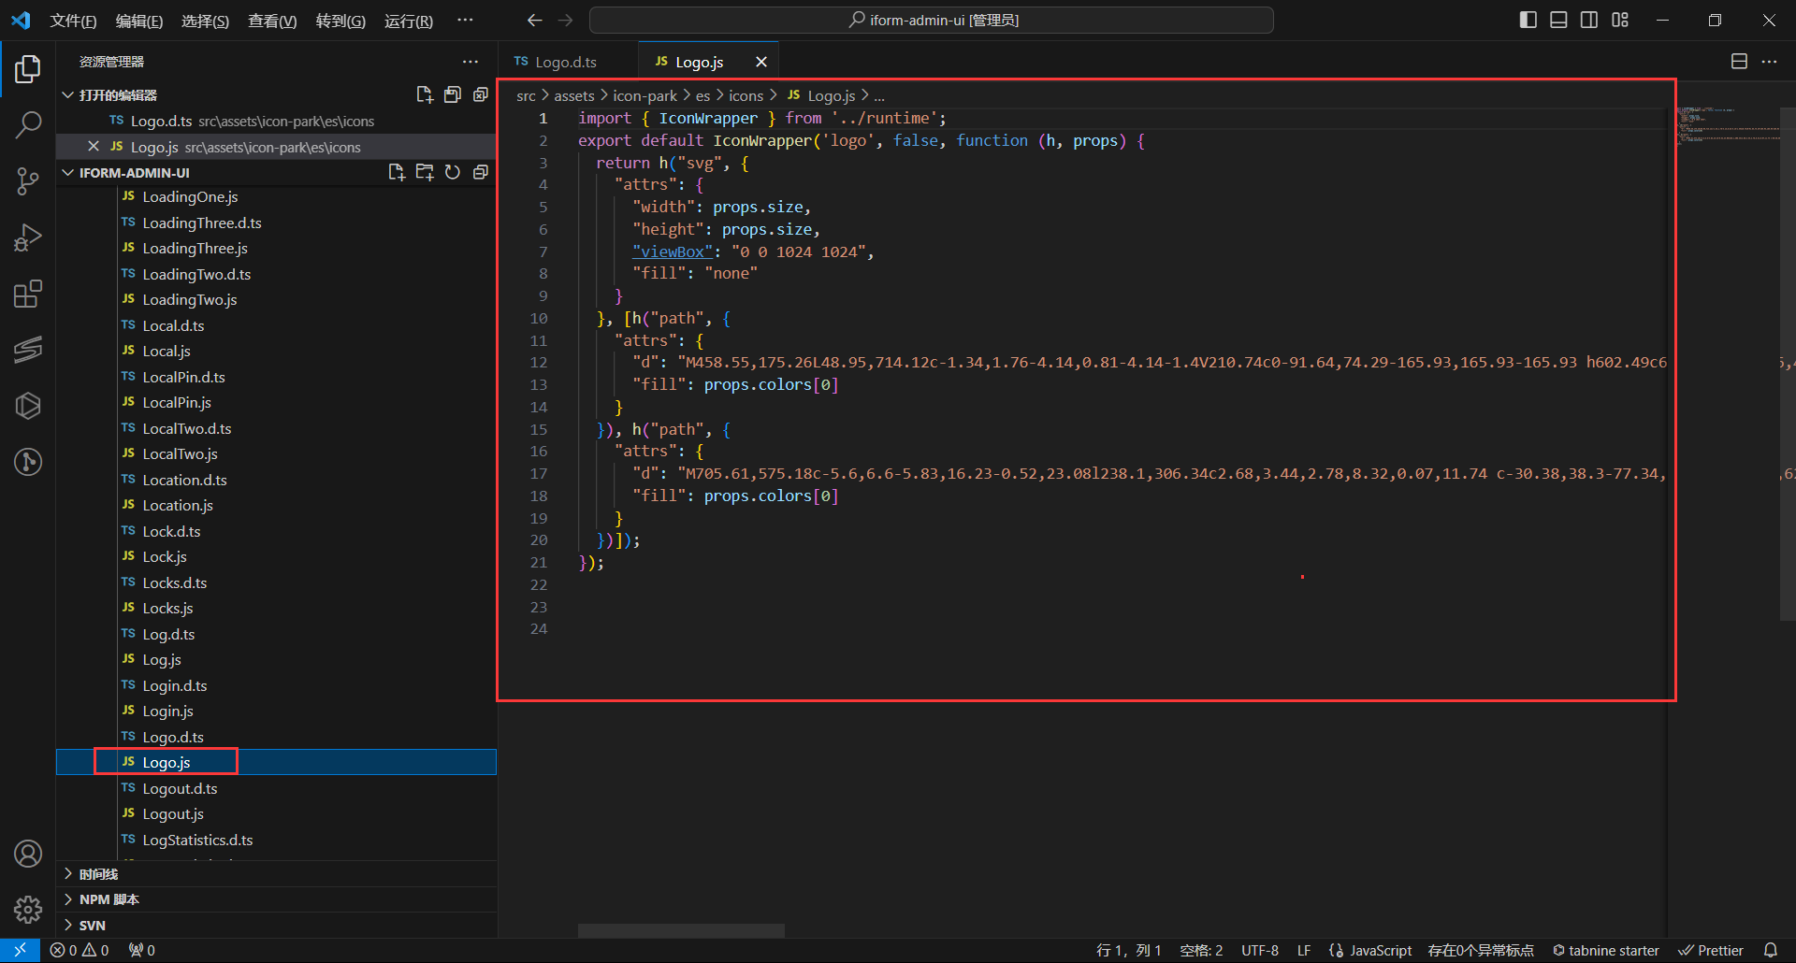Click the split editor icon
This screenshot has height=963, width=1796.
click(1739, 62)
